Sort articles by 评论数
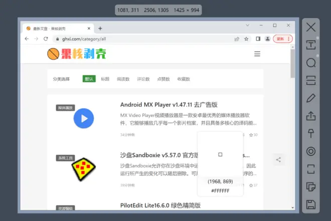The image size is (331, 221). [143, 79]
